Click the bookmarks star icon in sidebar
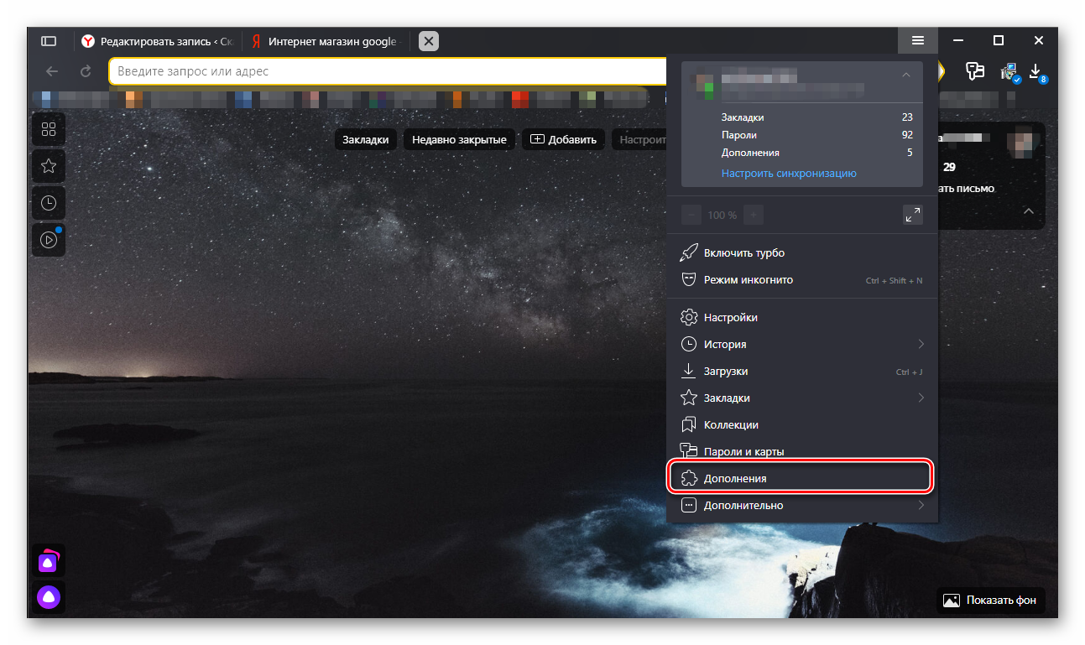Screen dimensions: 1085x645 pyautogui.click(x=49, y=166)
